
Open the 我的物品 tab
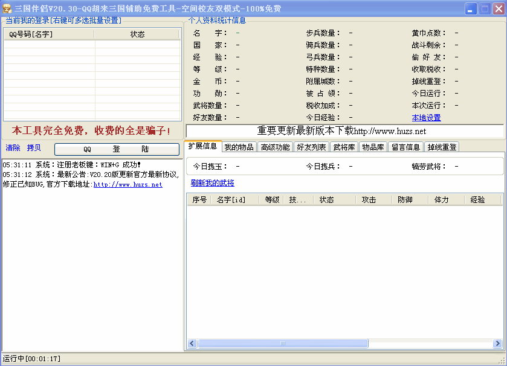(239, 147)
